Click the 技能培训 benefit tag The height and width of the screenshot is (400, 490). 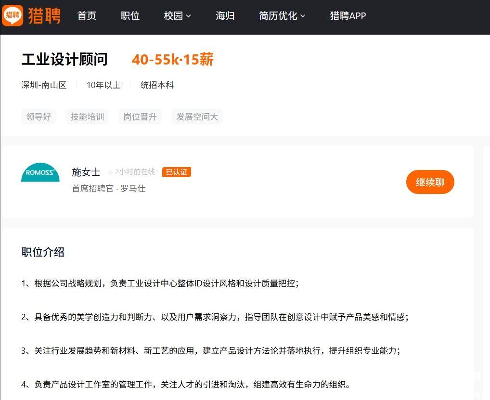87,116
